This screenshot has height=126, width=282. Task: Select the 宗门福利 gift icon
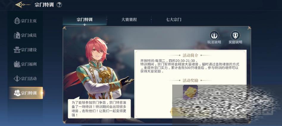[17, 64]
